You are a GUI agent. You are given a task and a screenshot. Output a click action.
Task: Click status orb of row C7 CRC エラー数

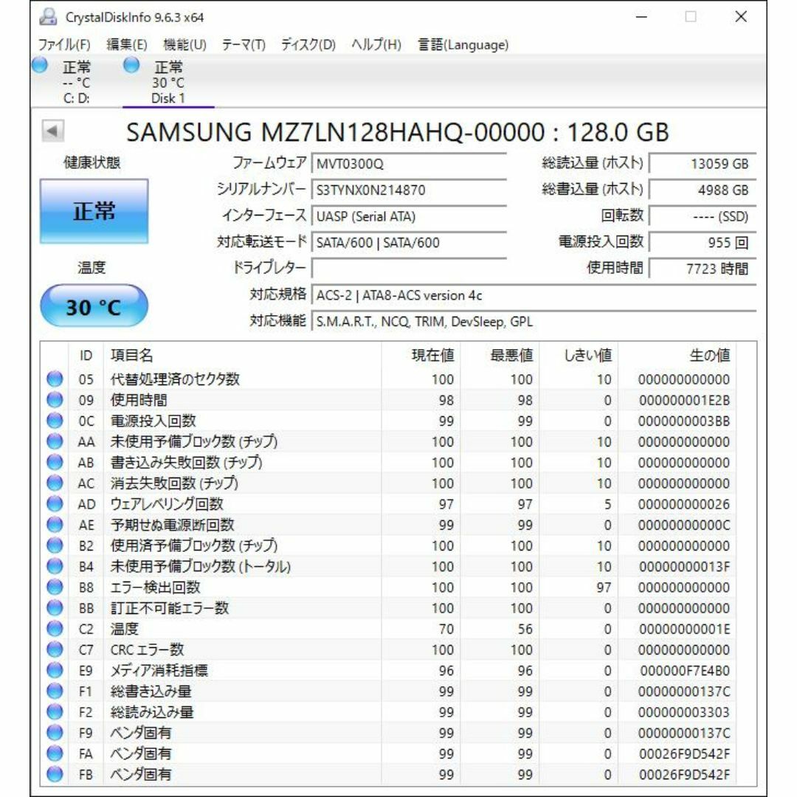tap(55, 650)
